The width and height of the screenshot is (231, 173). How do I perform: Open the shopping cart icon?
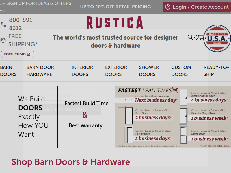click(201, 37)
